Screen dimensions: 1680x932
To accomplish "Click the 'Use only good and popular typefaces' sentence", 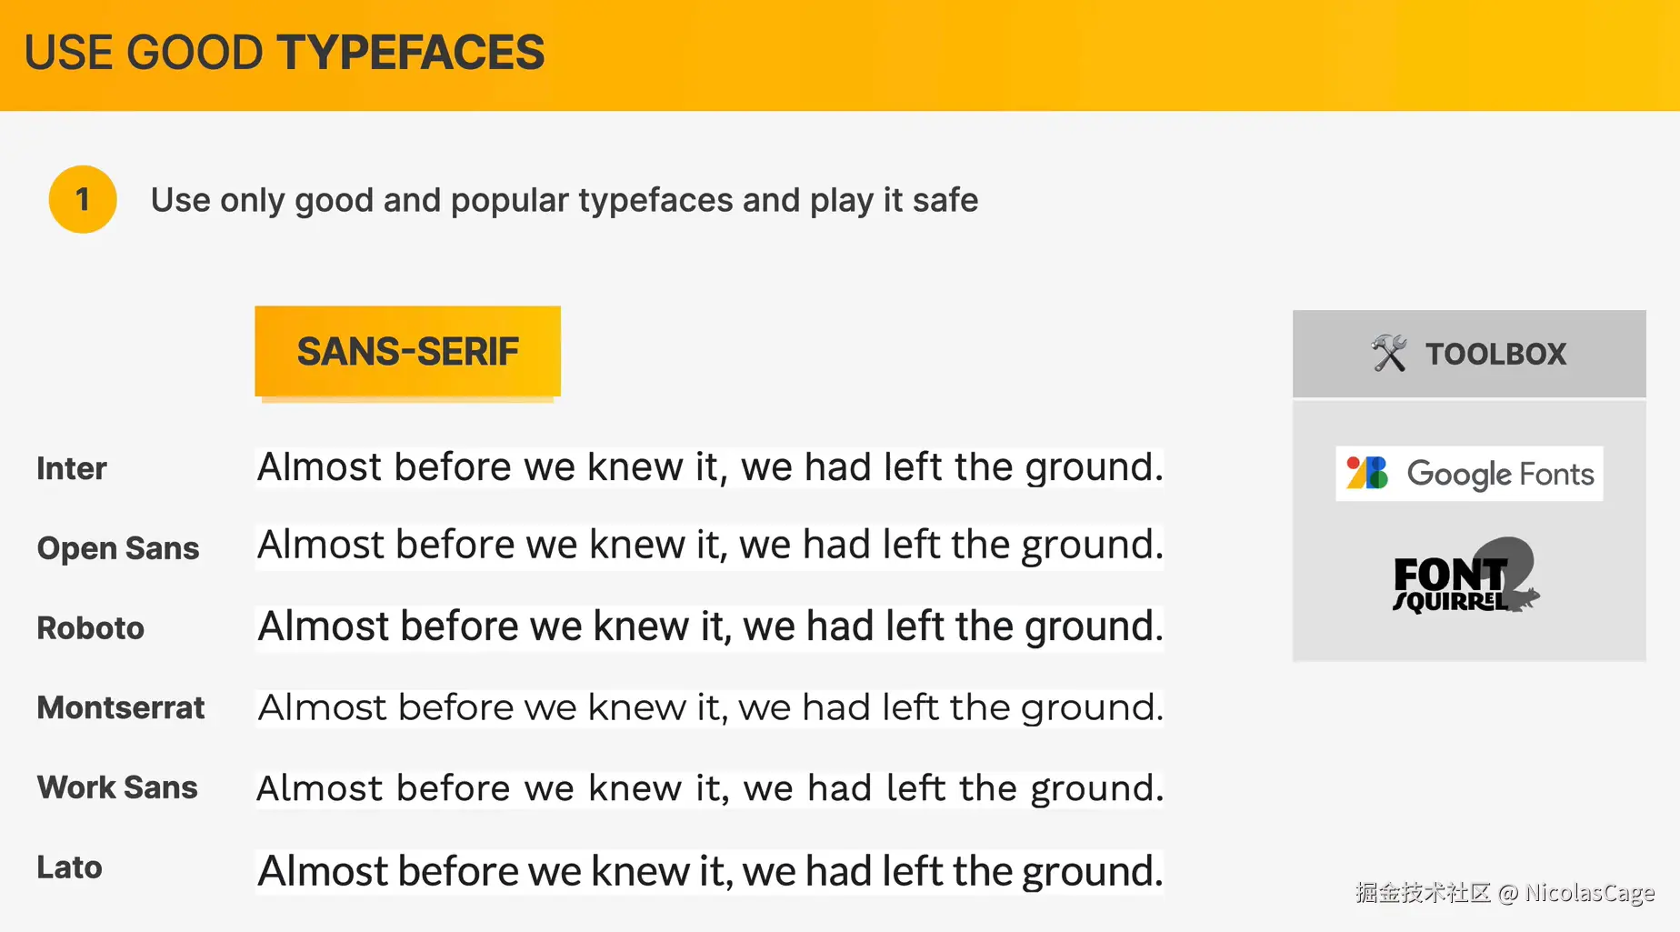I will [x=564, y=200].
